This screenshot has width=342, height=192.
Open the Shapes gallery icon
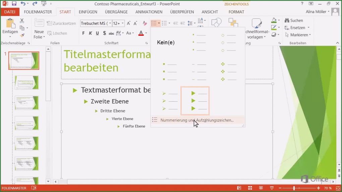(216, 23)
